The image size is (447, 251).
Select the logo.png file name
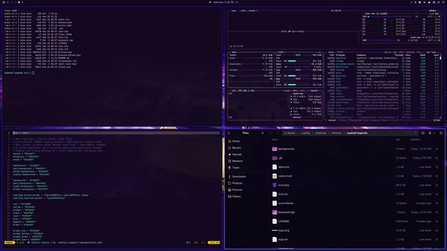[284, 230]
